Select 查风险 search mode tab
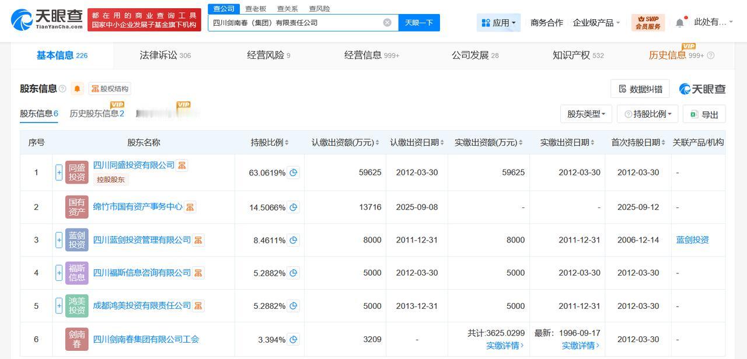 pyautogui.click(x=319, y=9)
